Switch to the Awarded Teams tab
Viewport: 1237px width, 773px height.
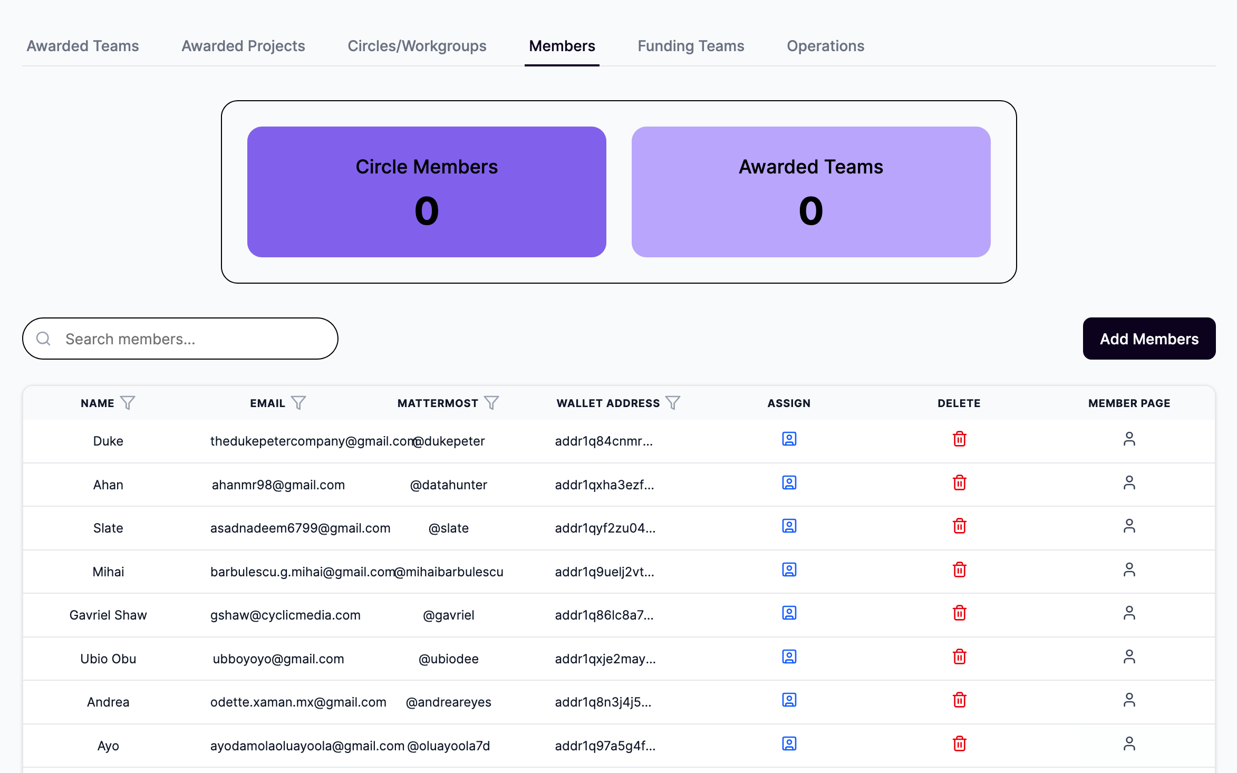click(83, 46)
